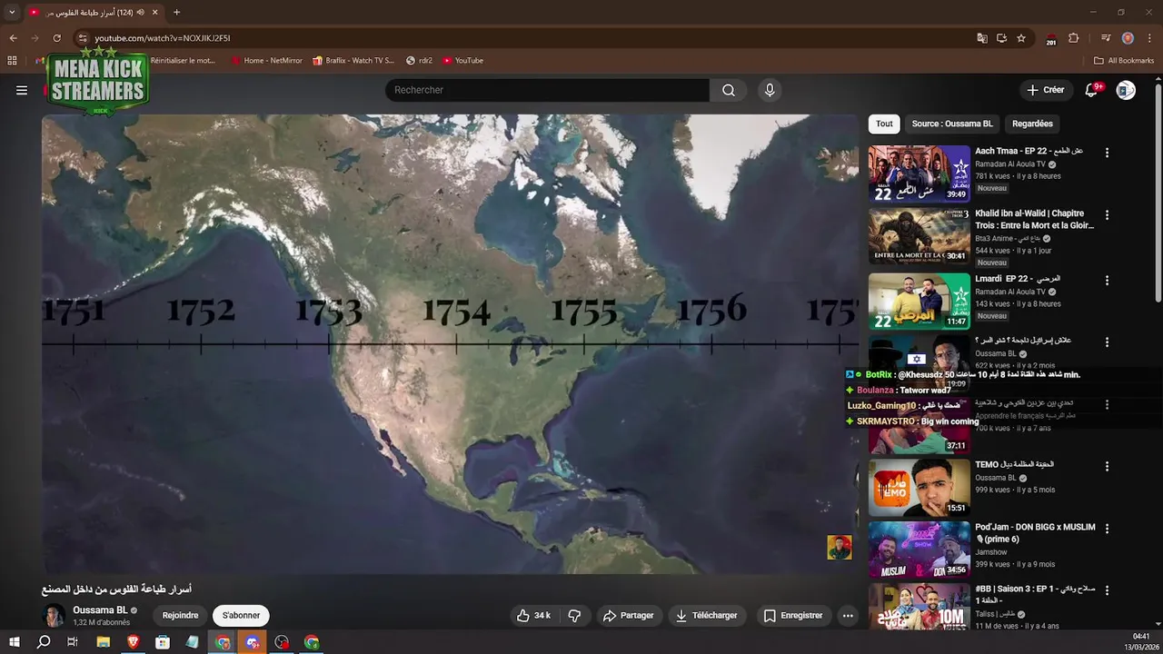Open Brave browser from taskbar
Image resolution: width=1163 pixels, height=654 pixels.
pyautogui.click(x=133, y=642)
